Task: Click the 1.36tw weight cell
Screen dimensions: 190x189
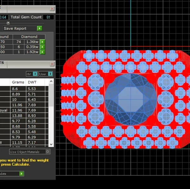Action: 32,42
